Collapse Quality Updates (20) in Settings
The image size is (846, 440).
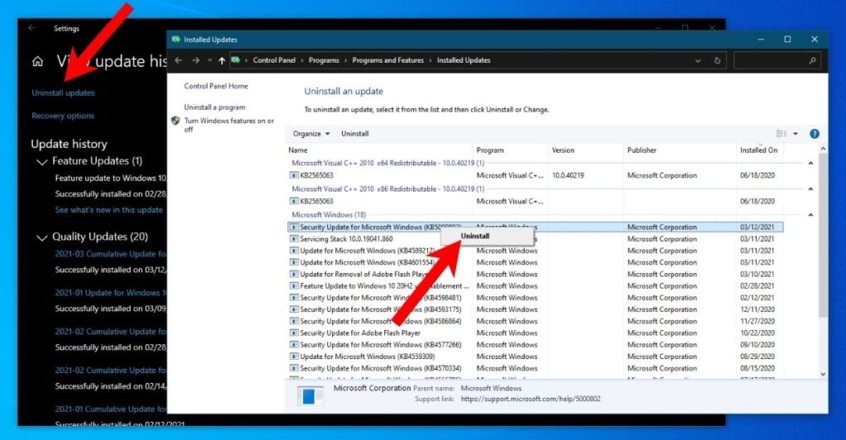click(42, 237)
